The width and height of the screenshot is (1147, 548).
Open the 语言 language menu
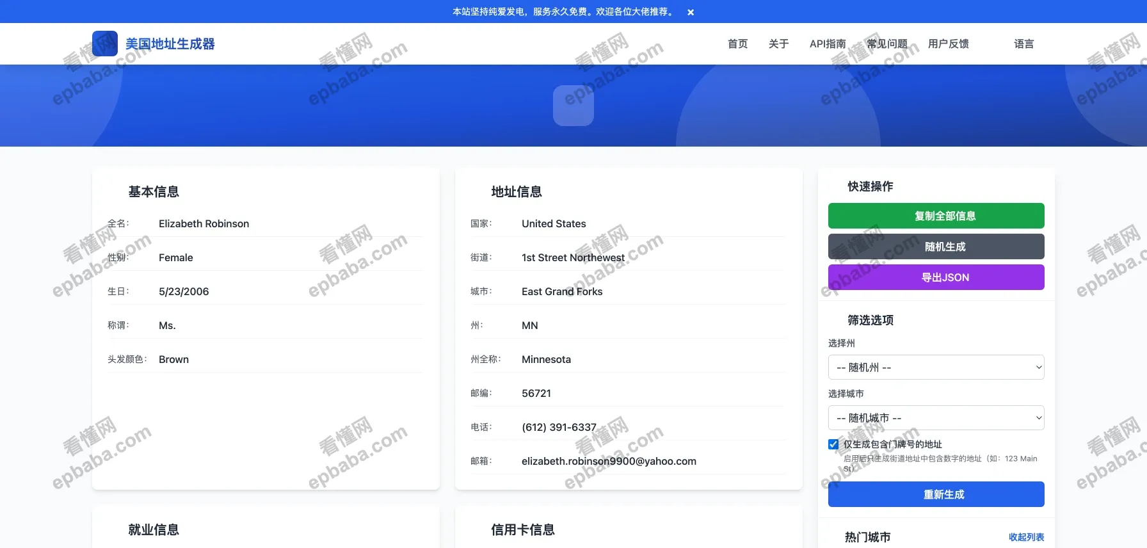1024,44
